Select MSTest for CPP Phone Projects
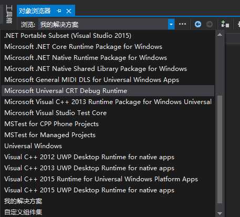 point(108,124)
